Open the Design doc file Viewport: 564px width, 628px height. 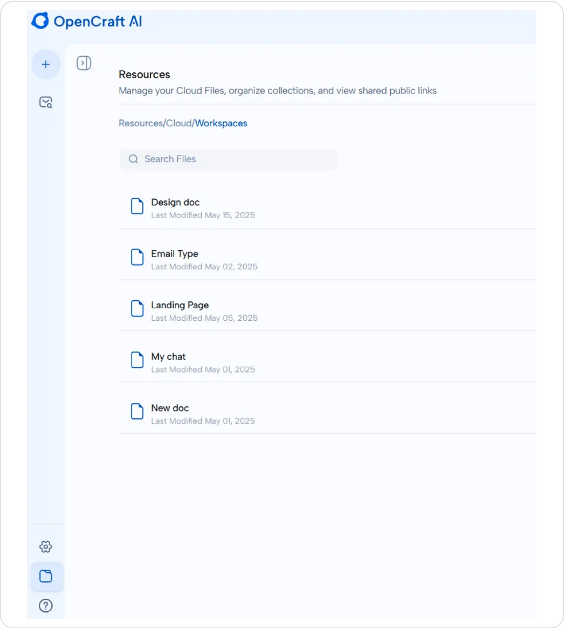coord(175,202)
